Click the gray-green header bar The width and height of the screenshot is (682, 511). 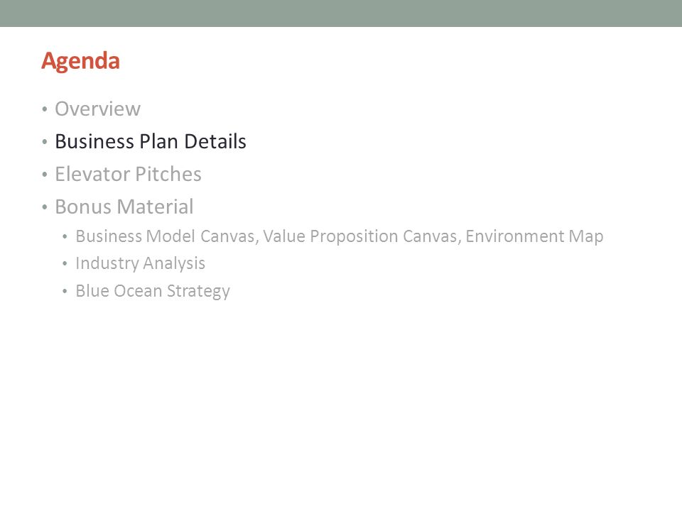(x=341, y=13)
